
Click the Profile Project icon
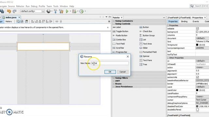pos(81,11)
